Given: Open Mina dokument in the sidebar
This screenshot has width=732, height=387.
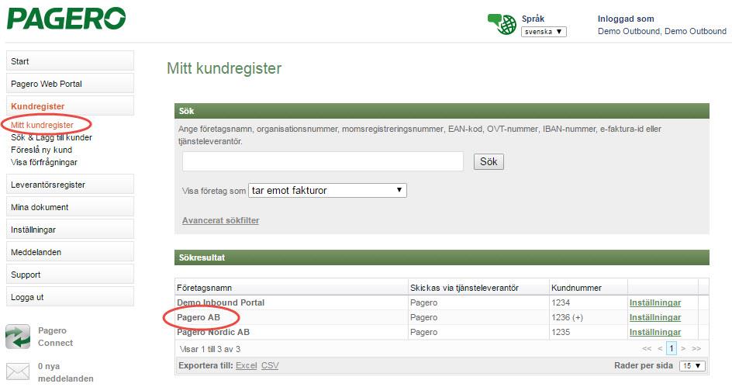Looking at the screenshot, I should (x=70, y=207).
